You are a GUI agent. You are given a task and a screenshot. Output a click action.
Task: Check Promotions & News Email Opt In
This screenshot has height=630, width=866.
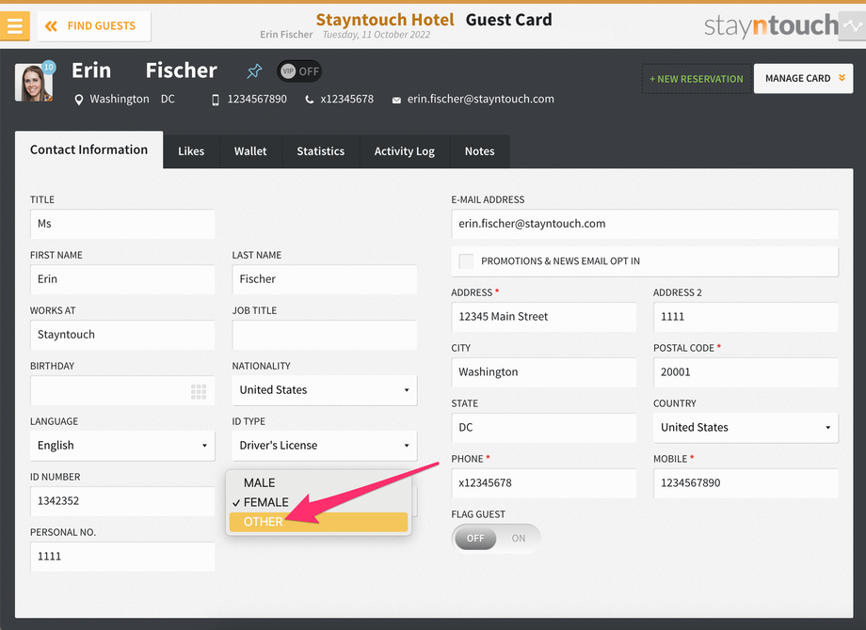[467, 261]
